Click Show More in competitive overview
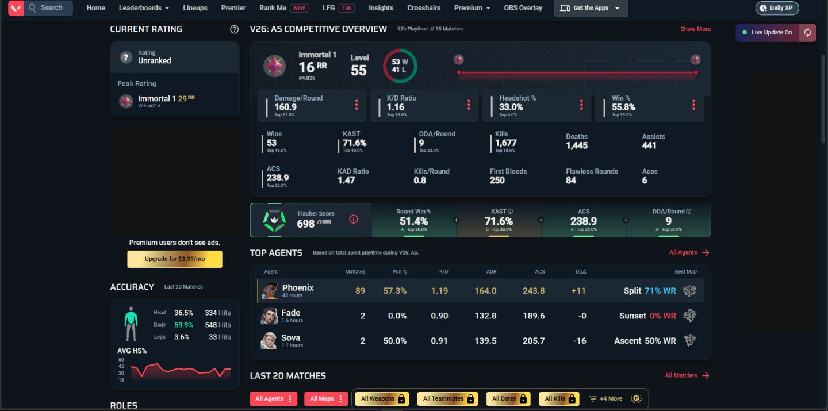 pyautogui.click(x=696, y=29)
